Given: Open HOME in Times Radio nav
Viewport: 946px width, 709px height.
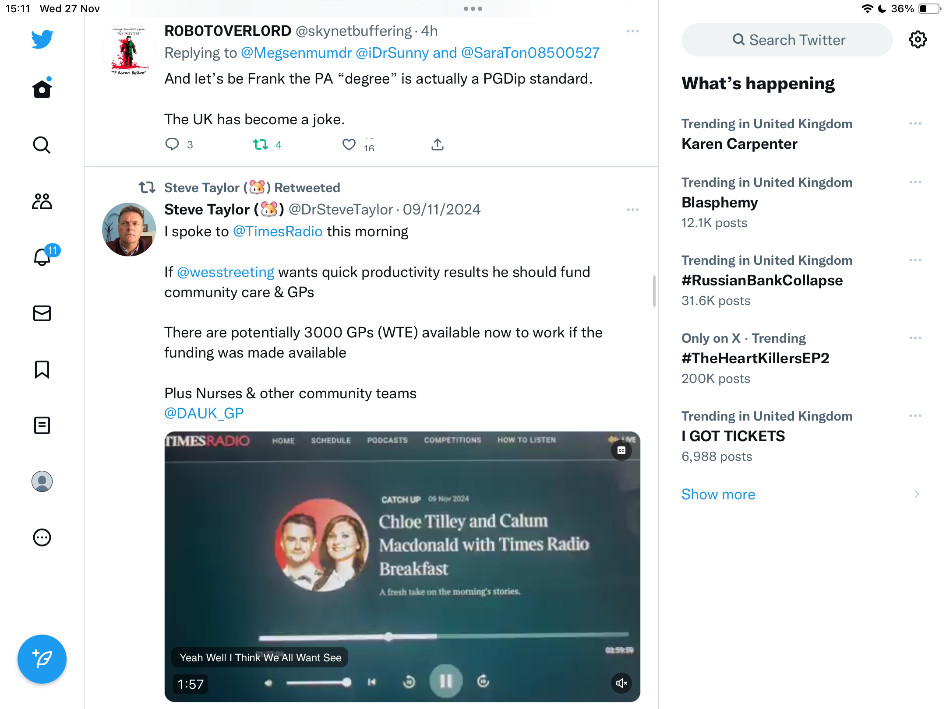Looking at the screenshot, I should [283, 441].
